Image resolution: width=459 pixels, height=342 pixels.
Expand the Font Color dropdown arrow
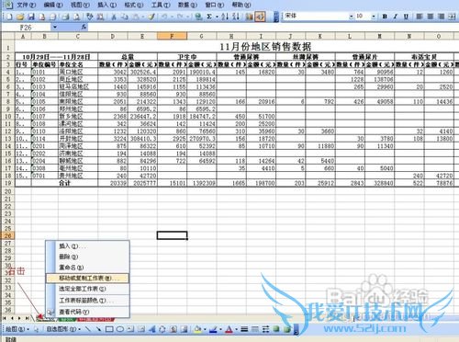point(236,330)
